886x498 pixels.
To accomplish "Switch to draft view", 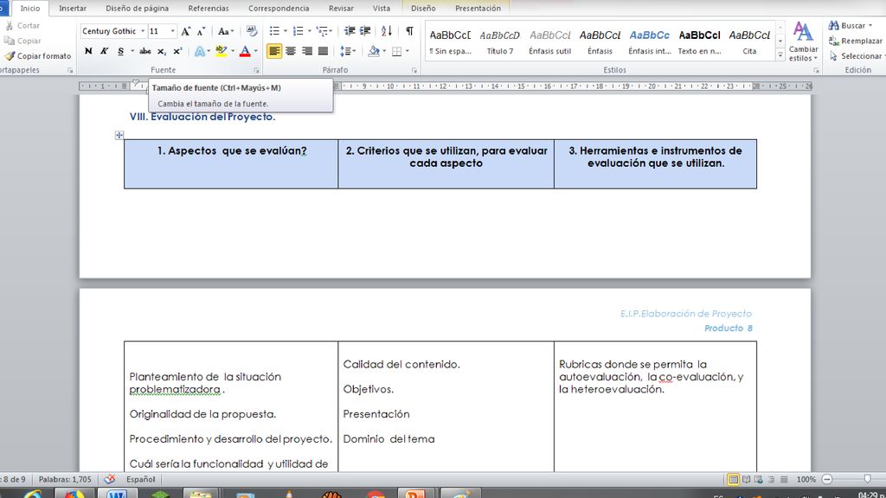I will pos(784,479).
